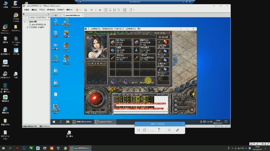Open the third VMware menu (View)
Screen dimensions: 270x151
coord(42,10)
